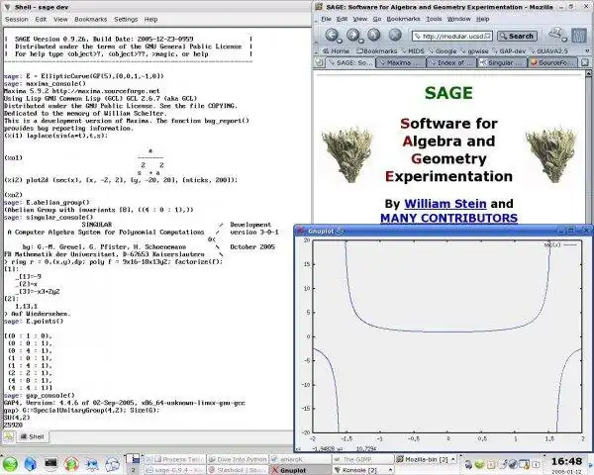Open back-history dropdown arrow in Mozilla
594x475 pixels.
point(340,41)
